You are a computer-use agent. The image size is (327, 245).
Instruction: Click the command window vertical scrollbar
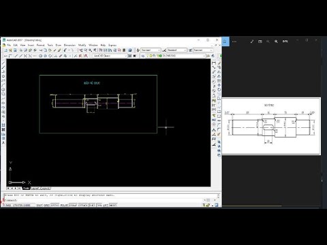click(219, 196)
